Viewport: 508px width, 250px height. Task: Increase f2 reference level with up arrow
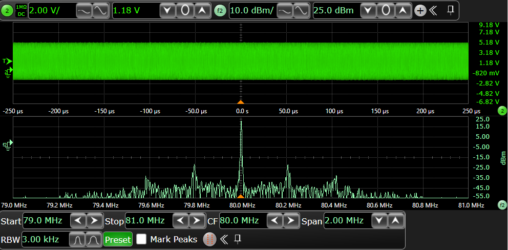point(403,11)
